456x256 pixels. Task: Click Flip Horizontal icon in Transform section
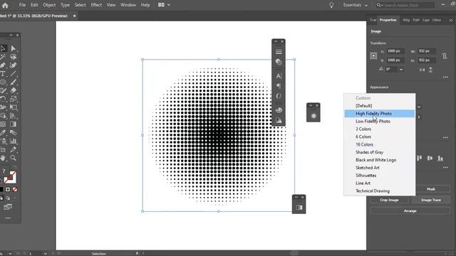(x=422, y=70)
